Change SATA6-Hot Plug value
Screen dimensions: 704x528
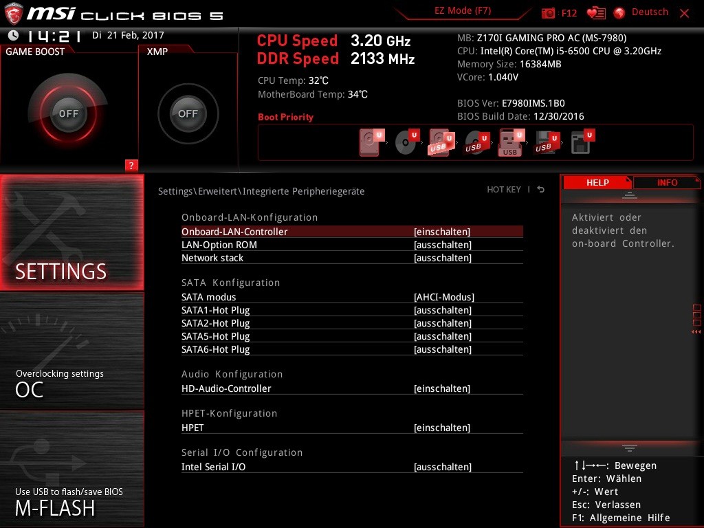pos(443,349)
